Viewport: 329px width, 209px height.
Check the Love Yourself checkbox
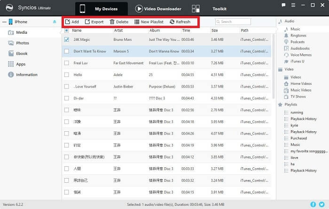[x=67, y=86]
